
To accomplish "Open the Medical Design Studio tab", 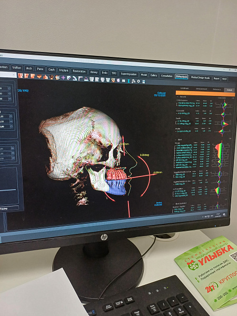I will pos(200,77).
